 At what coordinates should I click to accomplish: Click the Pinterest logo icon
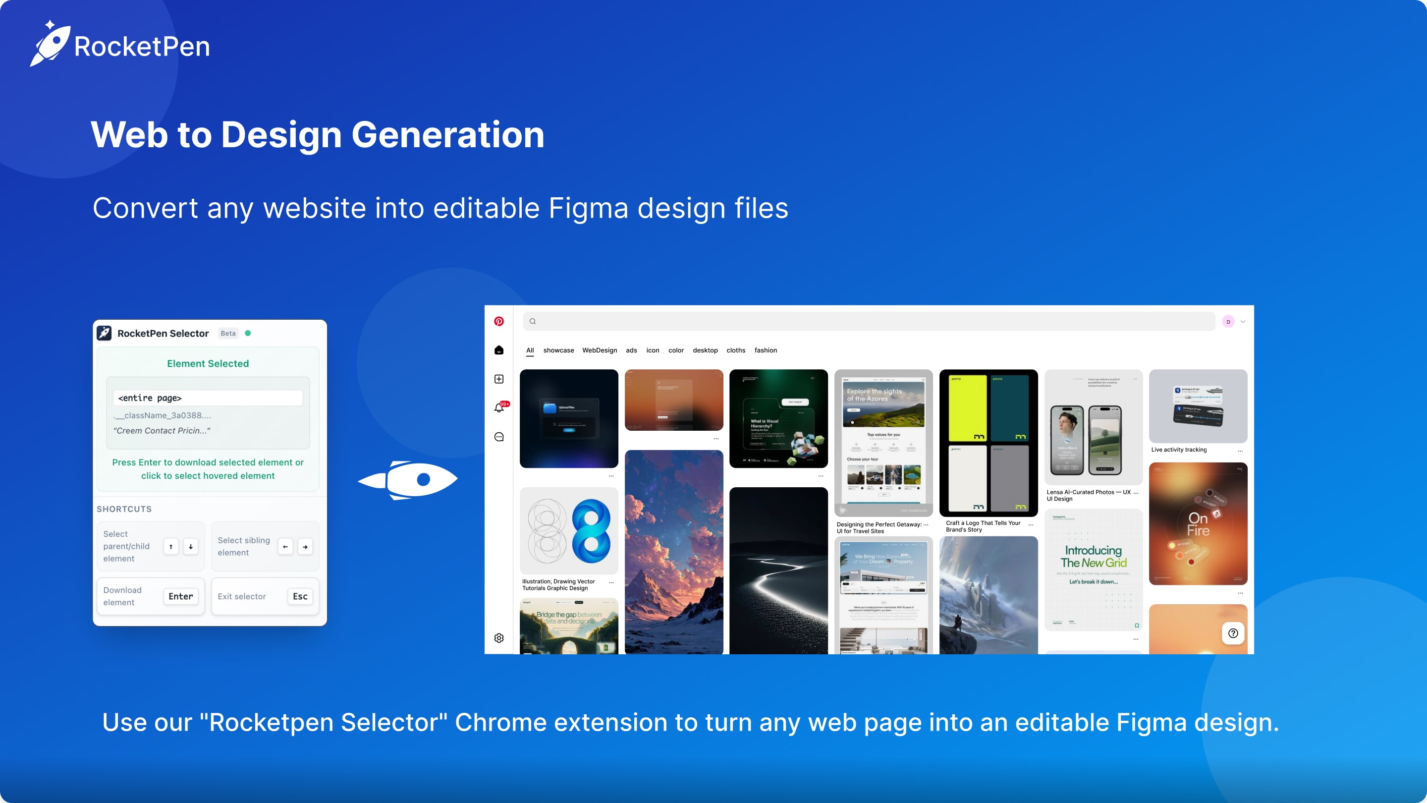[x=499, y=321]
